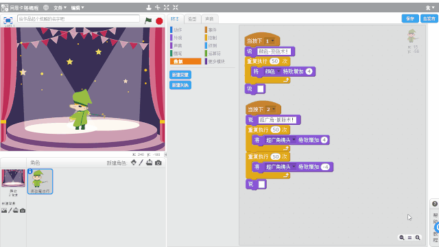Image resolution: width=439 pixels, height=247 pixels.
Task: Open key dropdown on 当按下 2 block
Action: [271, 110]
